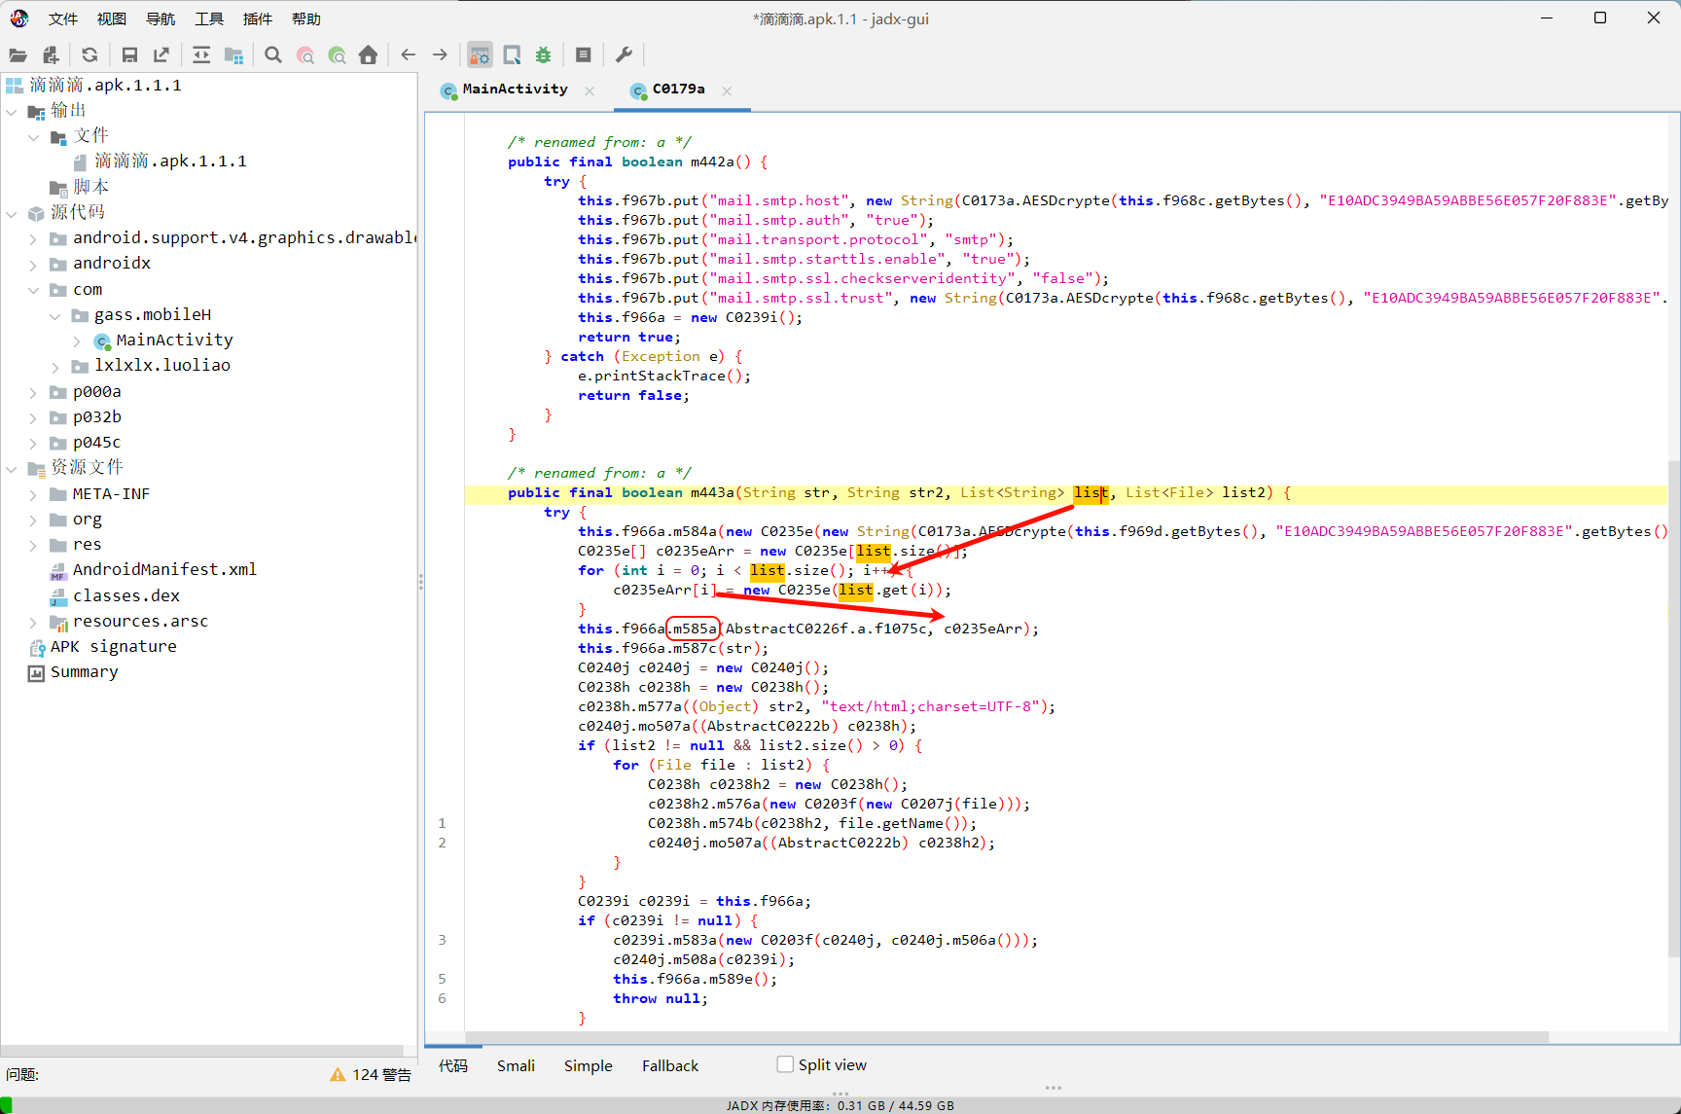Open the 帮助 menu
The height and width of the screenshot is (1114, 1681).
click(306, 18)
